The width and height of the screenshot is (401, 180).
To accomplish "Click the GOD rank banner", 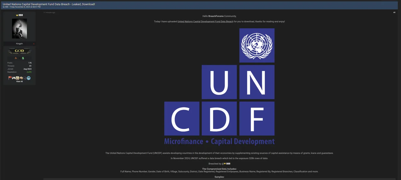I will pyautogui.click(x=19, y=51).
